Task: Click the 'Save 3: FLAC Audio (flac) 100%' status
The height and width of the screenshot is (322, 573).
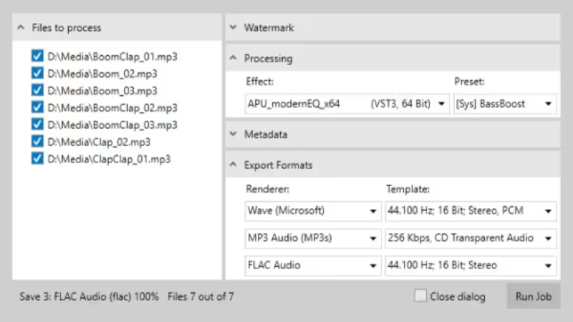Action: 89,296
